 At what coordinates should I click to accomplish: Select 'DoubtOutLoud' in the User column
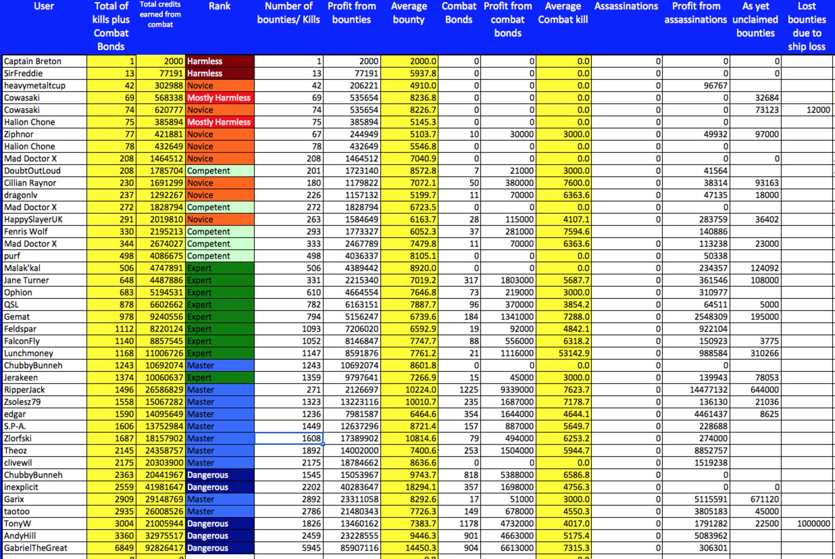point(44,171)
